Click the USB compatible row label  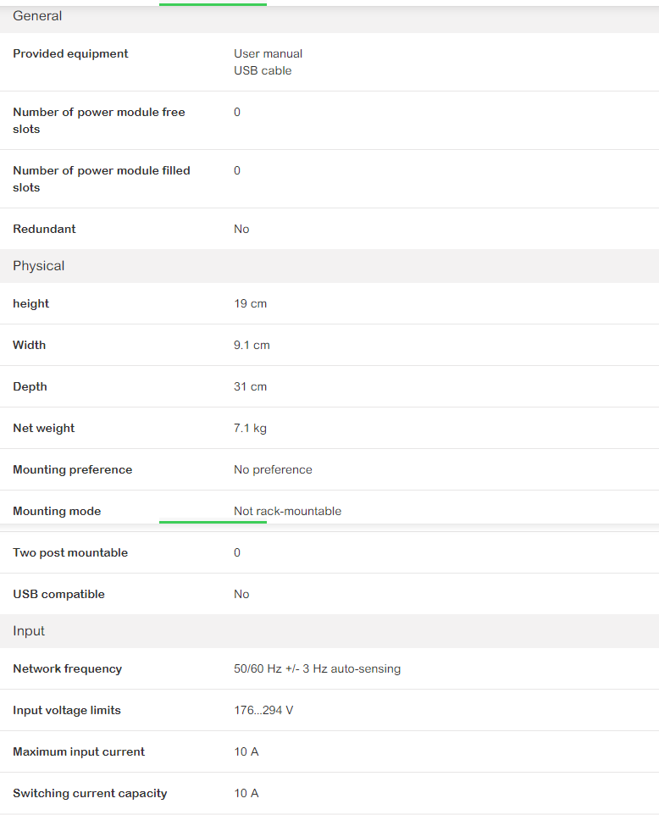point(58,594)
